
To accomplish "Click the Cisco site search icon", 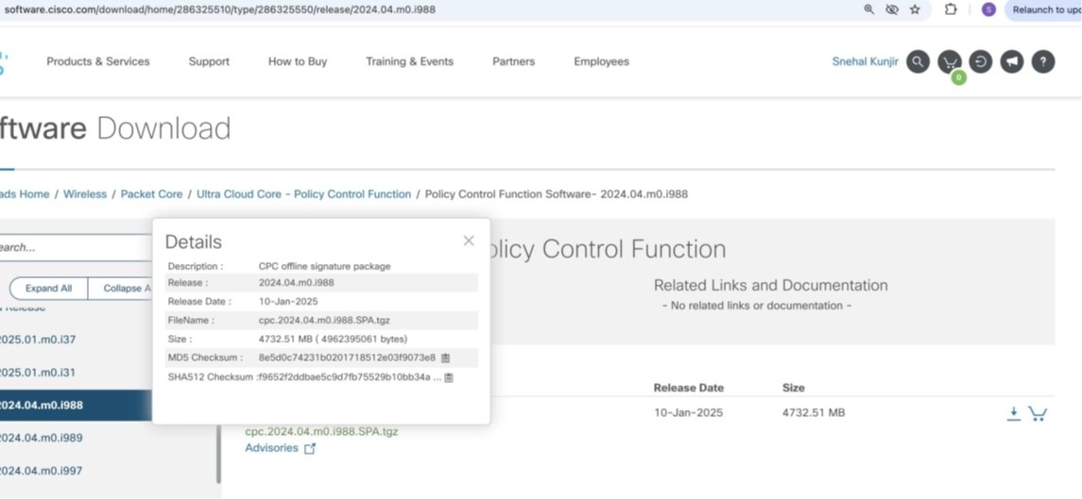I will (918, 61).
